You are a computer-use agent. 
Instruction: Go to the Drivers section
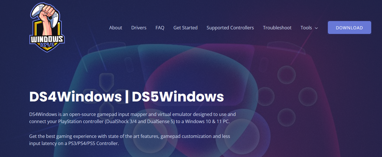point(139,28)
